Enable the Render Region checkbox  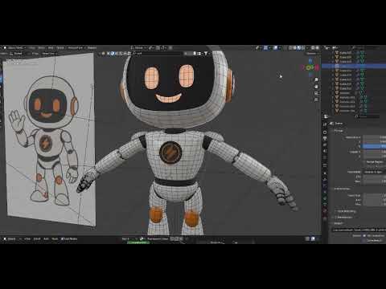[x=364, y=162]
